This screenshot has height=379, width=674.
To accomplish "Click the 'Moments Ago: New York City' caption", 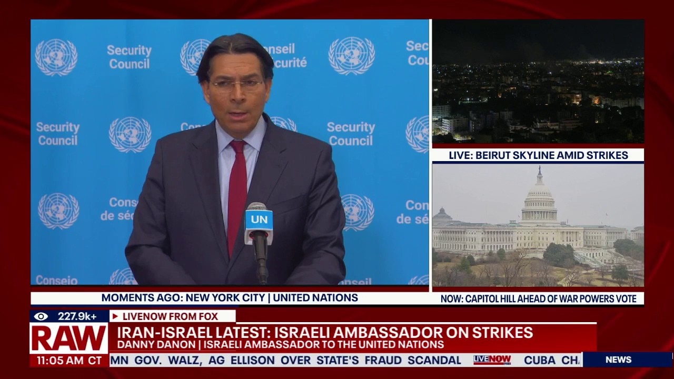I will click(230, 298).
